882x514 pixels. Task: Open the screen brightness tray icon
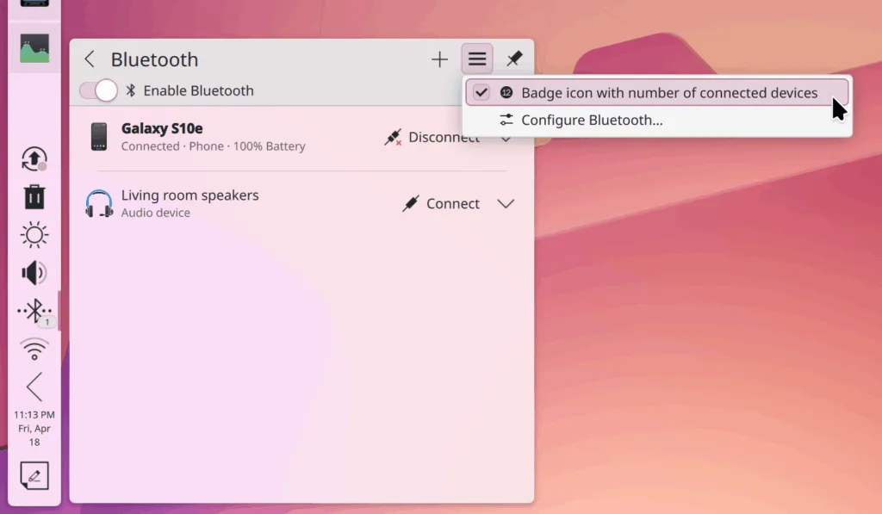point(34,235)
